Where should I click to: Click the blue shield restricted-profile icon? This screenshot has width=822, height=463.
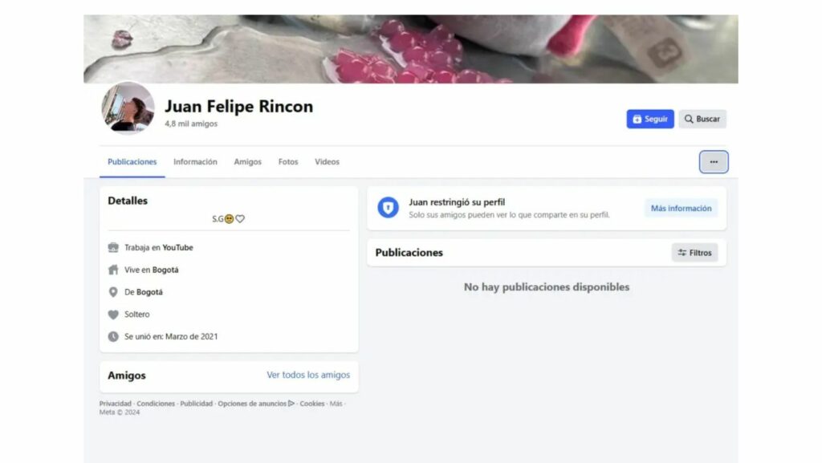(388, 207)
